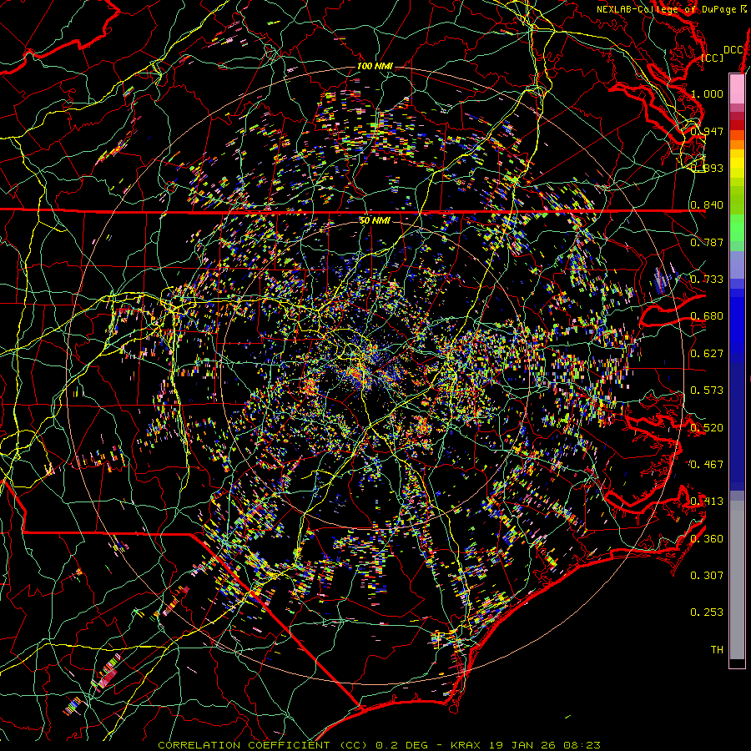The width and height of the screenshot is (751, 751).
Task: Select the 0.520 scale value
Action: 707,427
